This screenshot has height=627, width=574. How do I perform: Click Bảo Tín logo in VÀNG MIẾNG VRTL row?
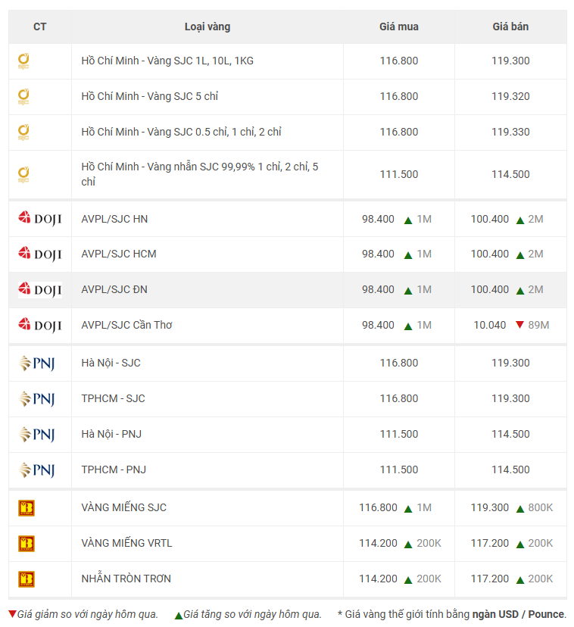27,544
